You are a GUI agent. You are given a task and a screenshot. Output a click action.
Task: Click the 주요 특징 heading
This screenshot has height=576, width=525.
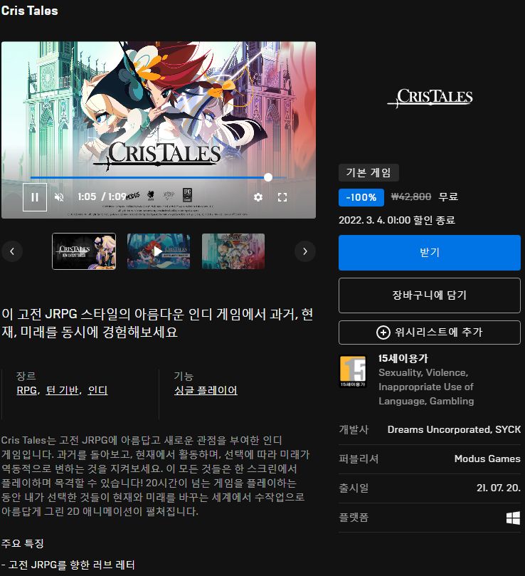(x=23, y=543)
